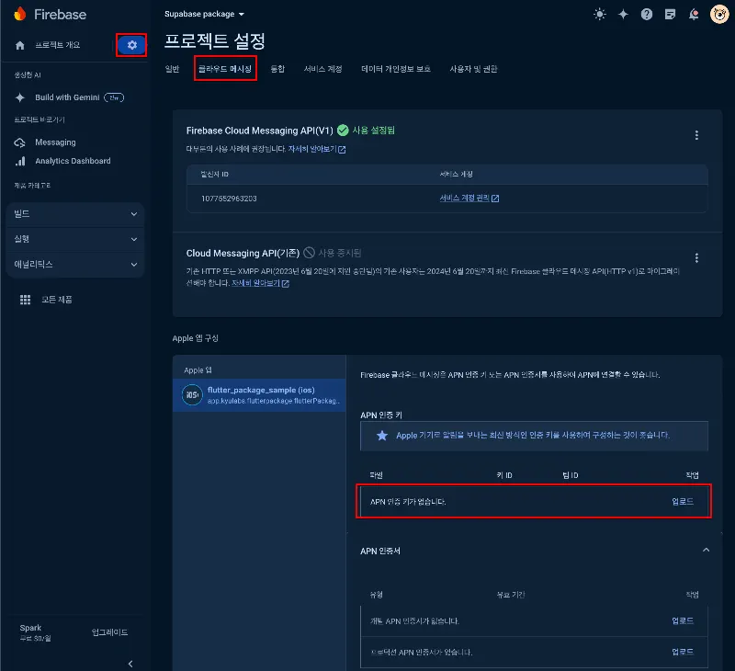Click the Spark plan label
Viewport: 735px width, 671px height.
tap(30, 628)
